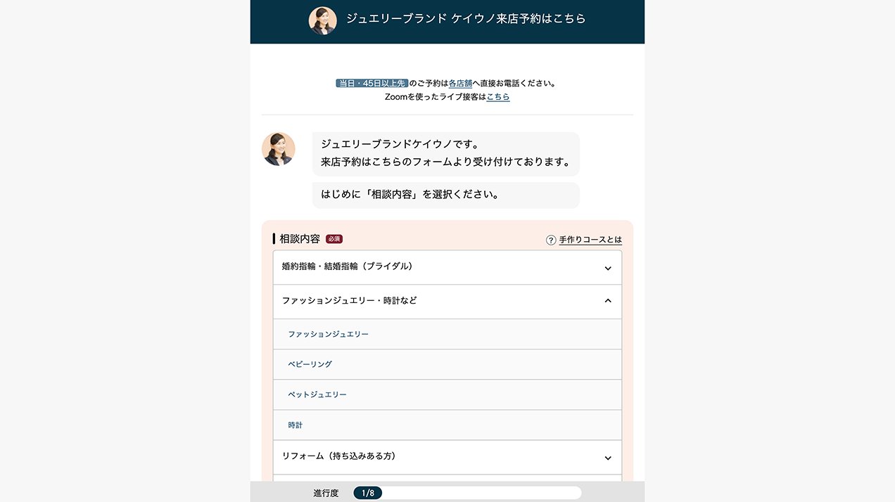Select the ファッションジュエリー option
Viewport: 895px width, 502px height.
328,334
